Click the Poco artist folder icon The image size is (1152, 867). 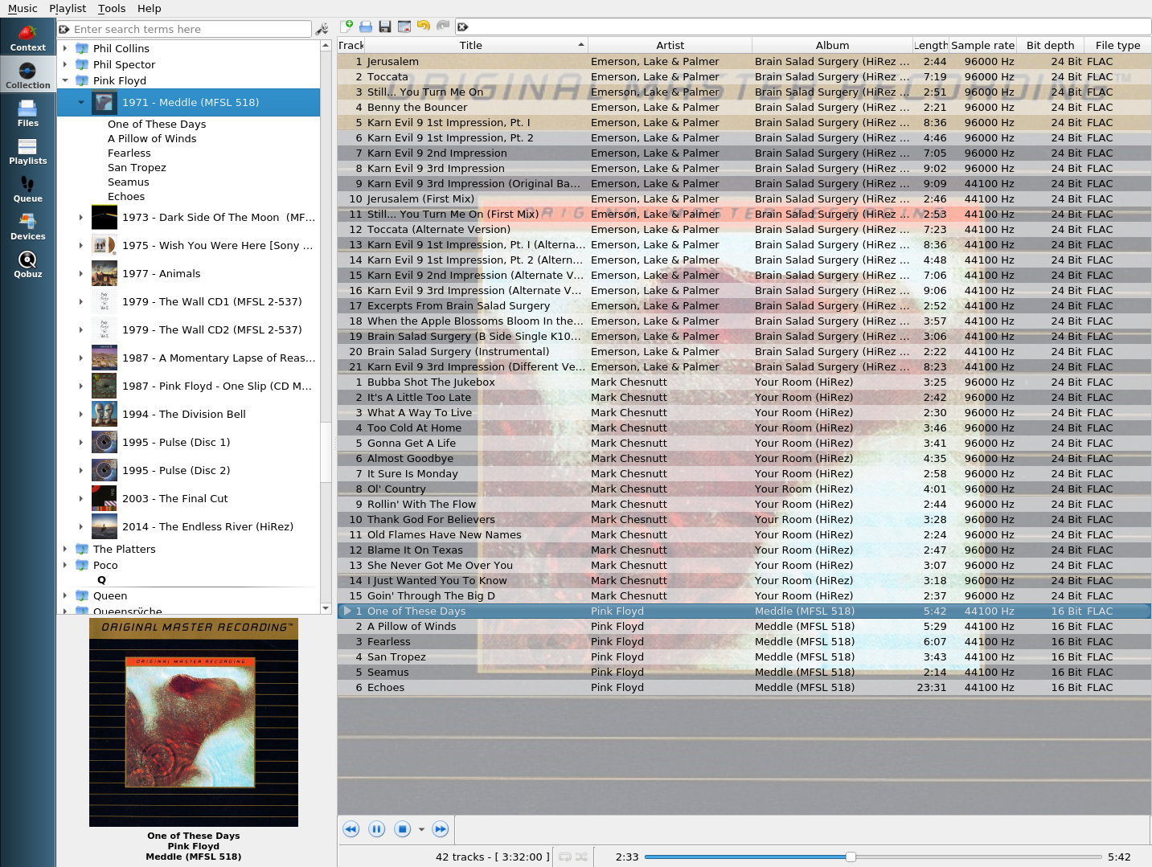(82, 565)
